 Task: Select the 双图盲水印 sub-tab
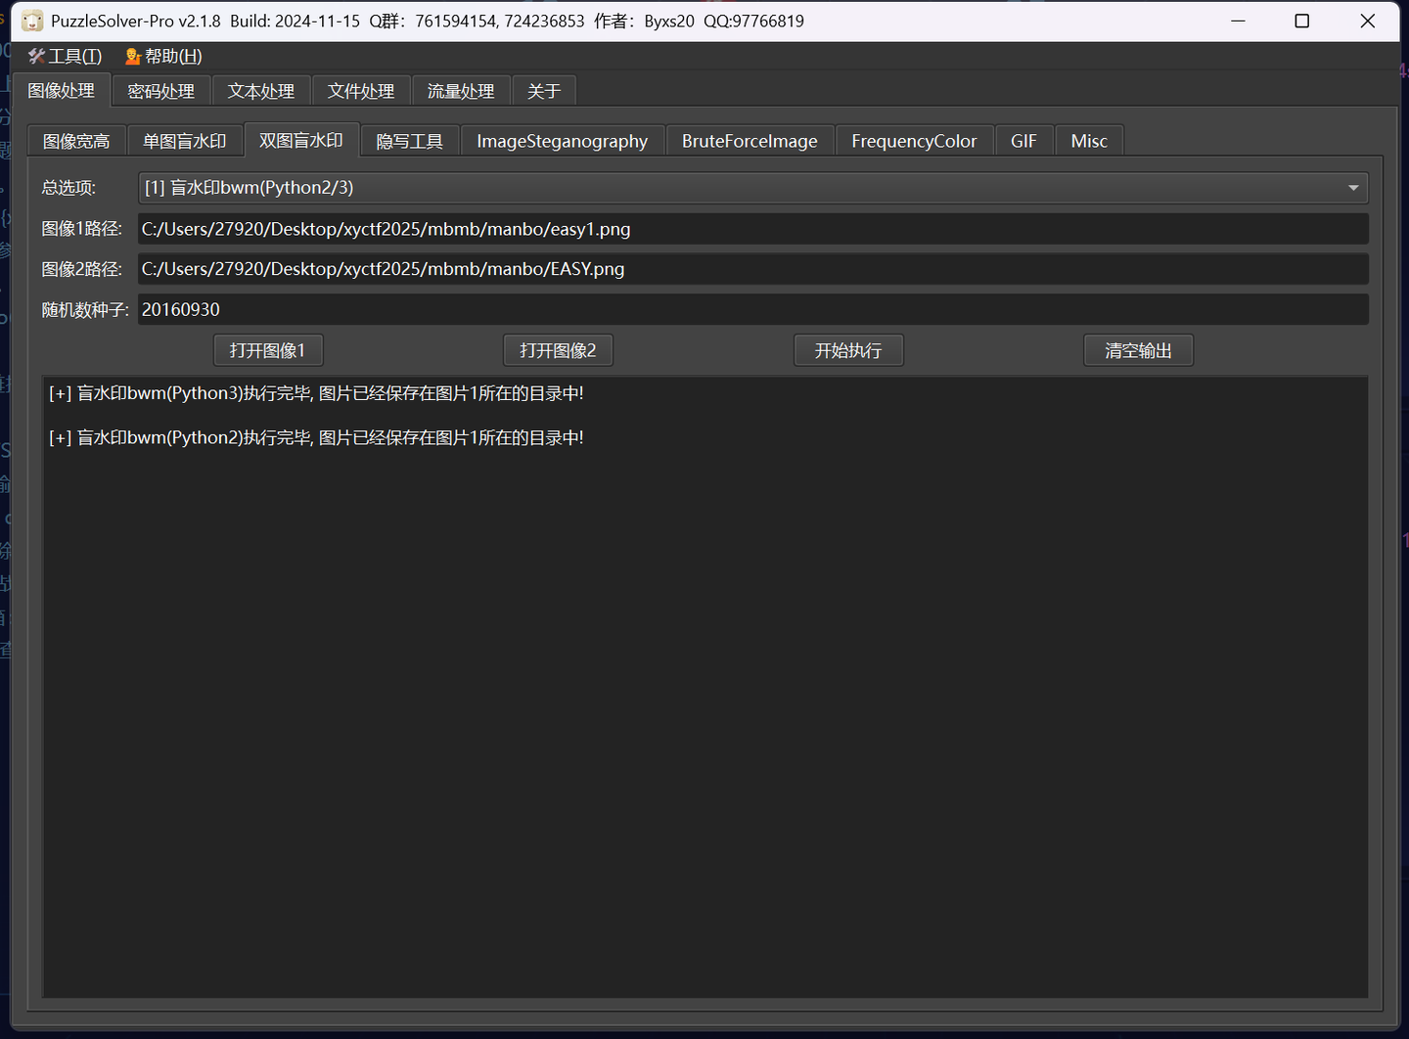301,140
